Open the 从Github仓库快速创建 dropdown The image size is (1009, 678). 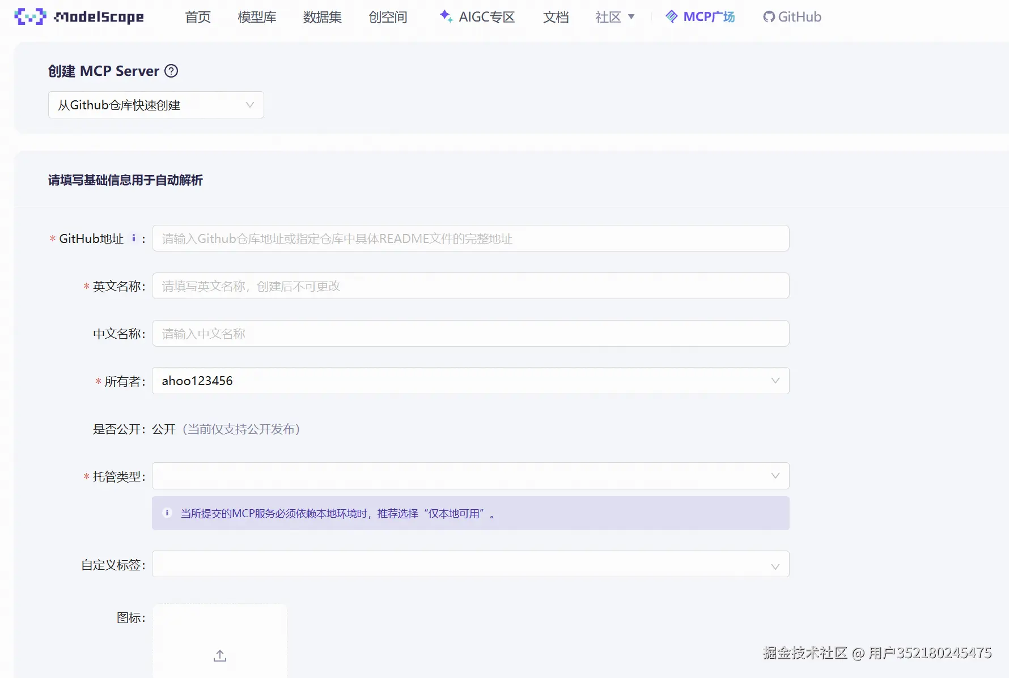tap(156, 105)
